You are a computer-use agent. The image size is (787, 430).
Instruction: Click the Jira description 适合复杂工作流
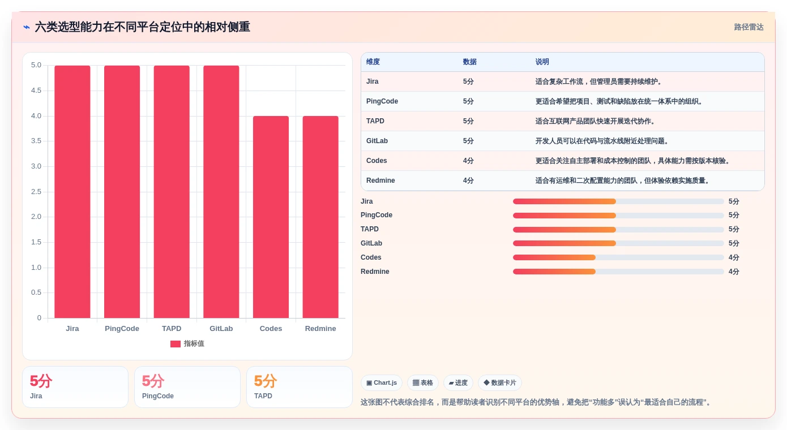tap(599, 81)
